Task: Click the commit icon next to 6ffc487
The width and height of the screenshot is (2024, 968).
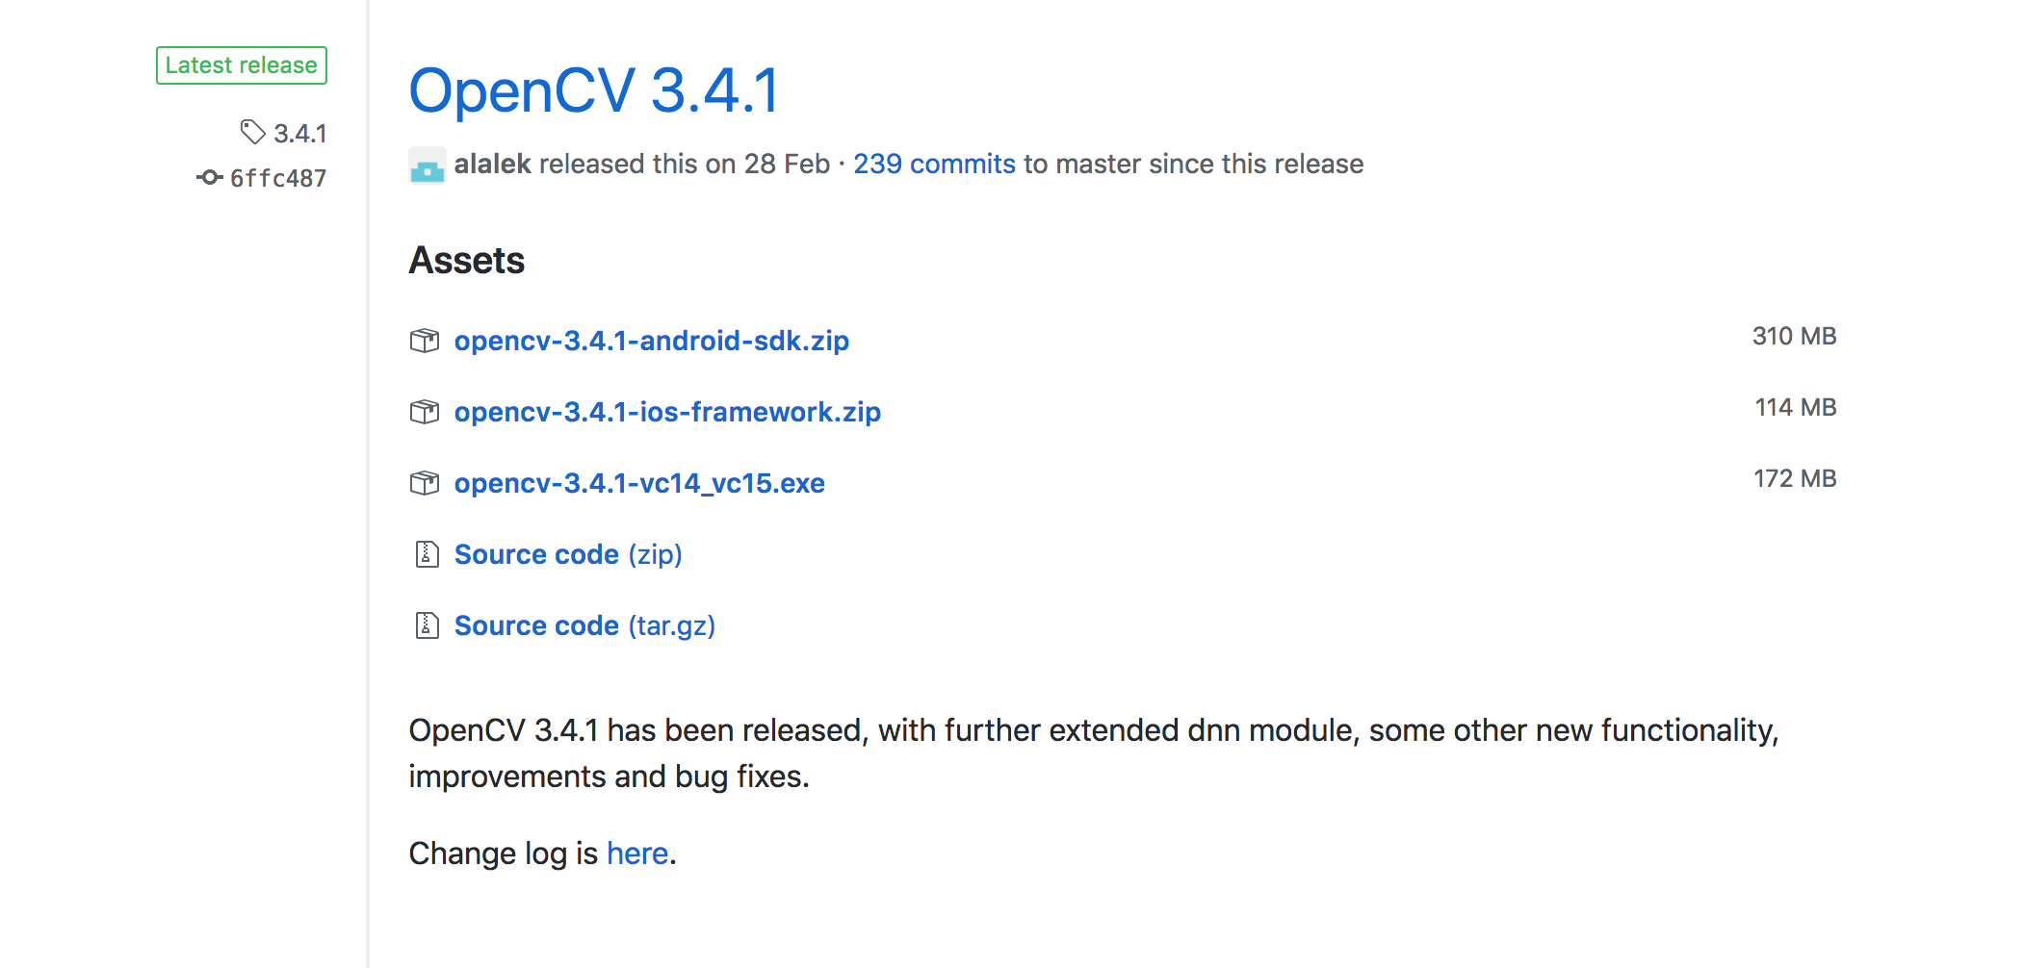Action: click(210, 177)
